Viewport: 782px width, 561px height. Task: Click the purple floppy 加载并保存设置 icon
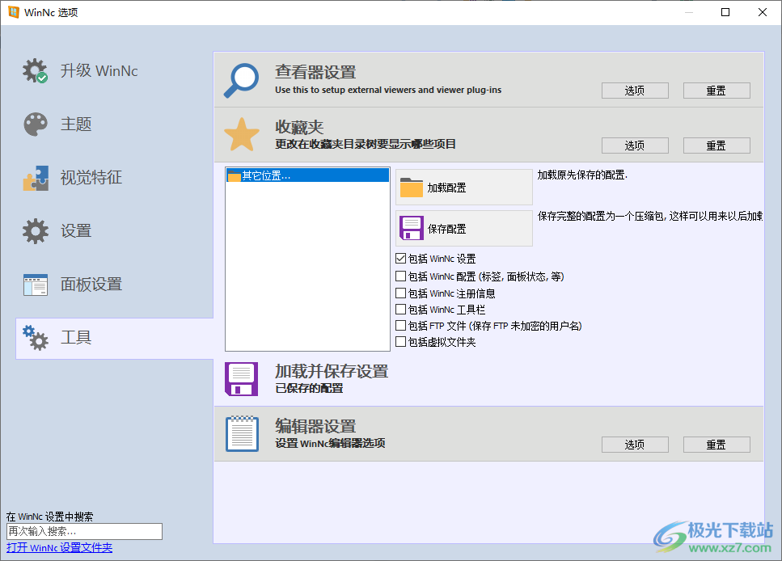241,379
